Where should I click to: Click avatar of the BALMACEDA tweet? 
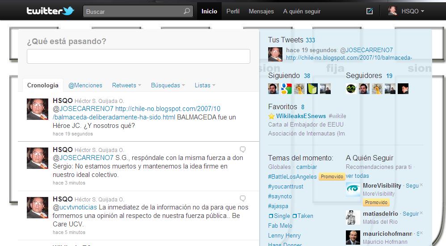[38, 109]
